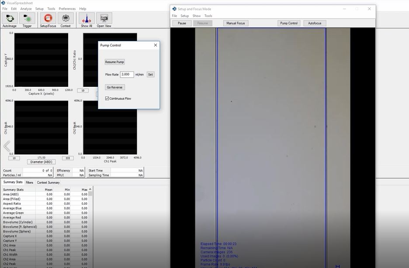Viewport: 409px width, 268px height.
Task: Click the Autofocus button
Action: [x=315, y=23]
